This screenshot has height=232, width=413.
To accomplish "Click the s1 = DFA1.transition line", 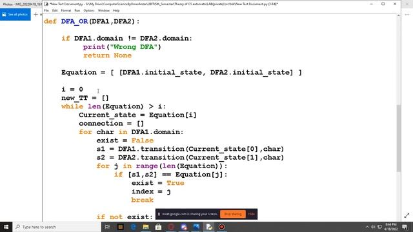I will (x=190, y=149).
